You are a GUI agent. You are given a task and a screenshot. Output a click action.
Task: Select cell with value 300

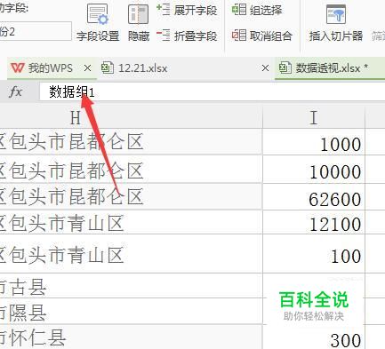314,337
